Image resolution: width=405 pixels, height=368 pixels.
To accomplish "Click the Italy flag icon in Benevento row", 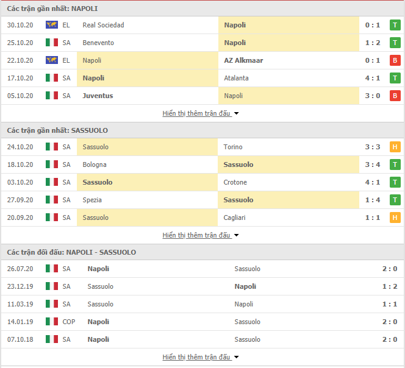I will tap(52, 42).
